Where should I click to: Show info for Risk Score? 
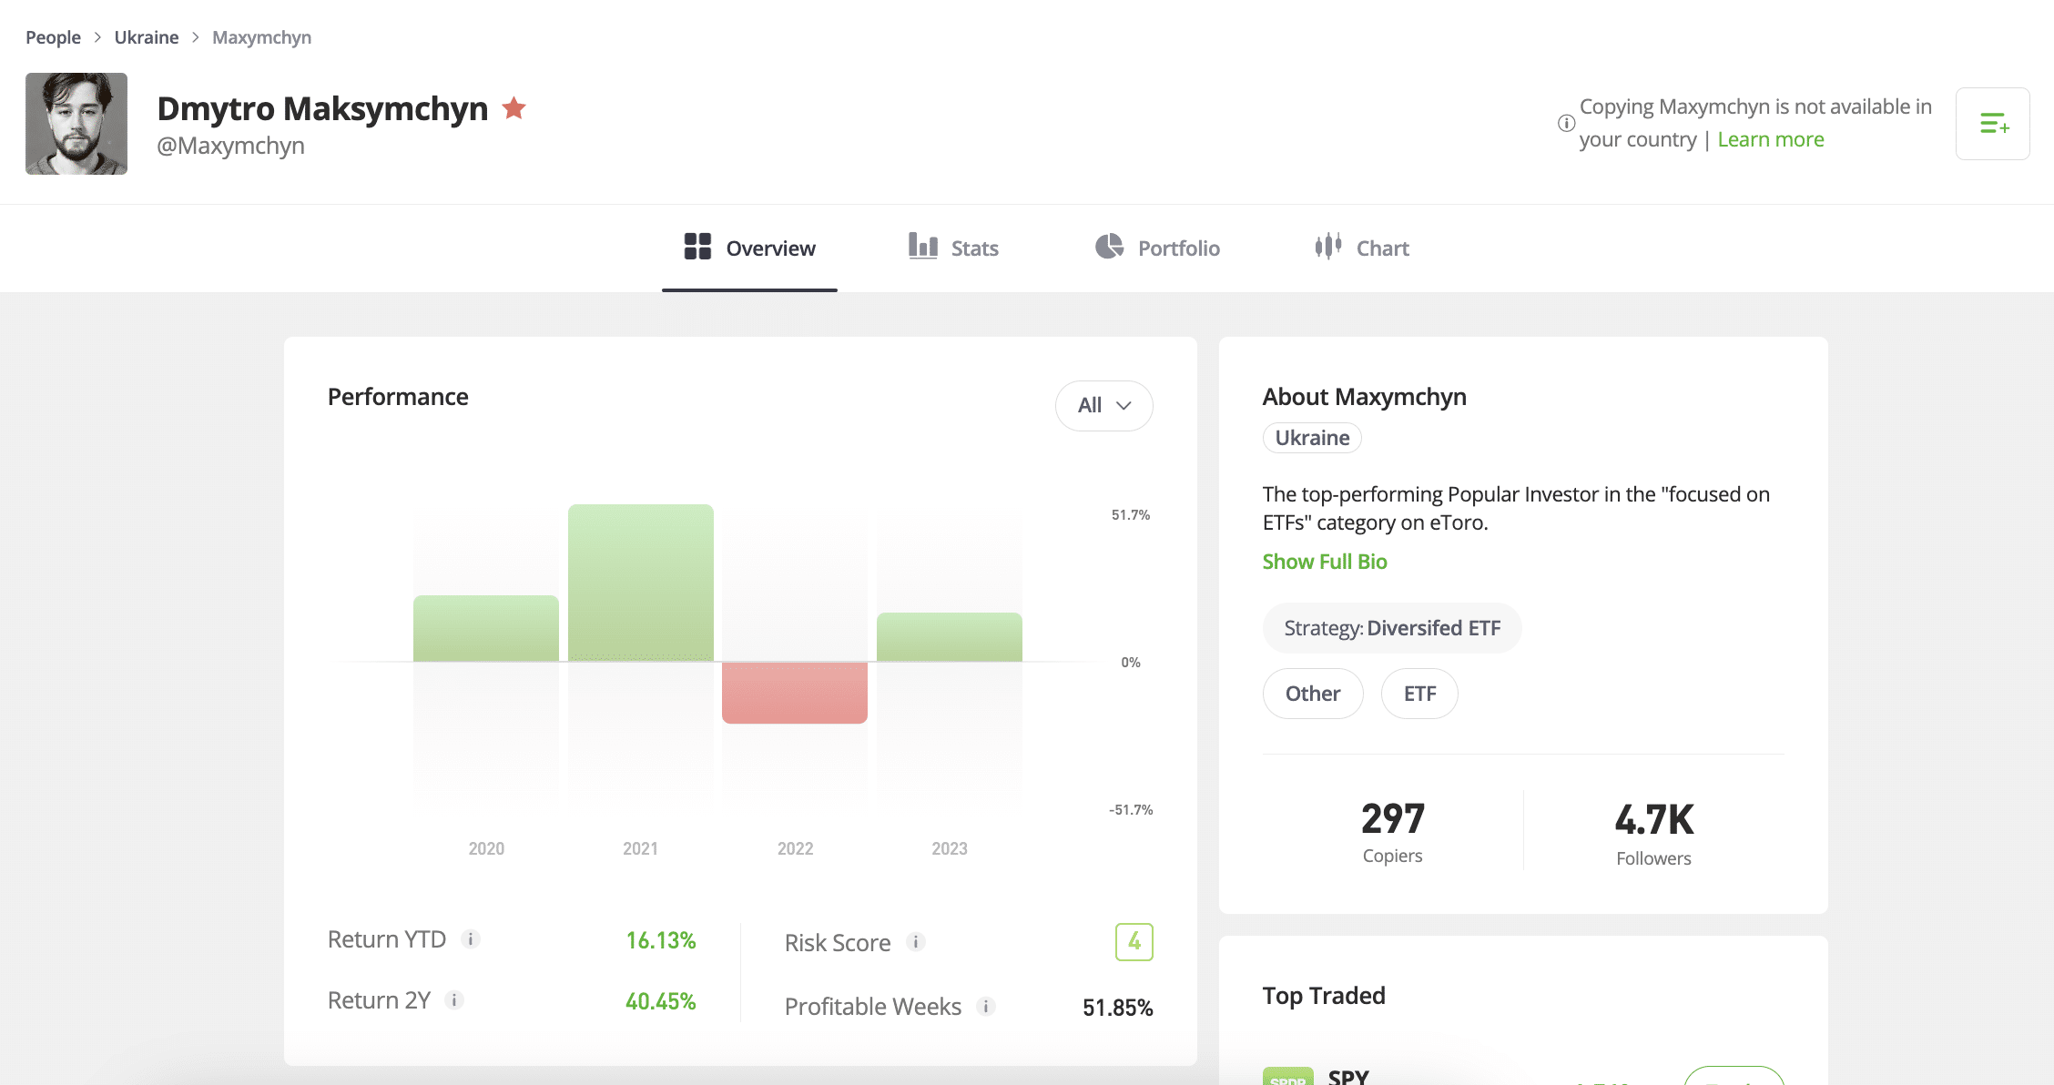[916, 942]
